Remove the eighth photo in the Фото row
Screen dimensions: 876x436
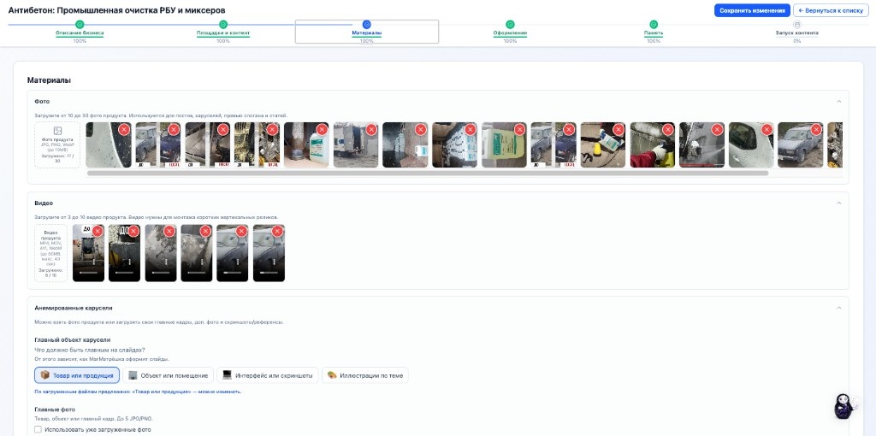click(x=470, y=129)
